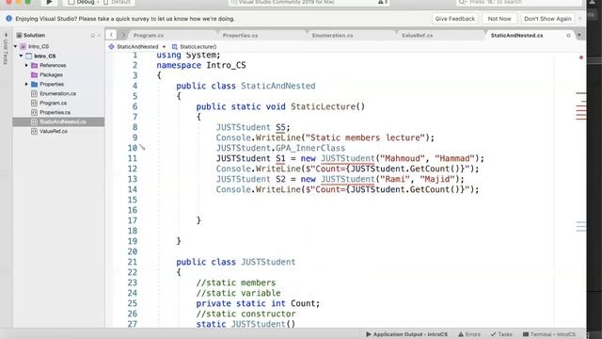Click the Count variable on line 25
602x339 pixels.
[303, 303]
